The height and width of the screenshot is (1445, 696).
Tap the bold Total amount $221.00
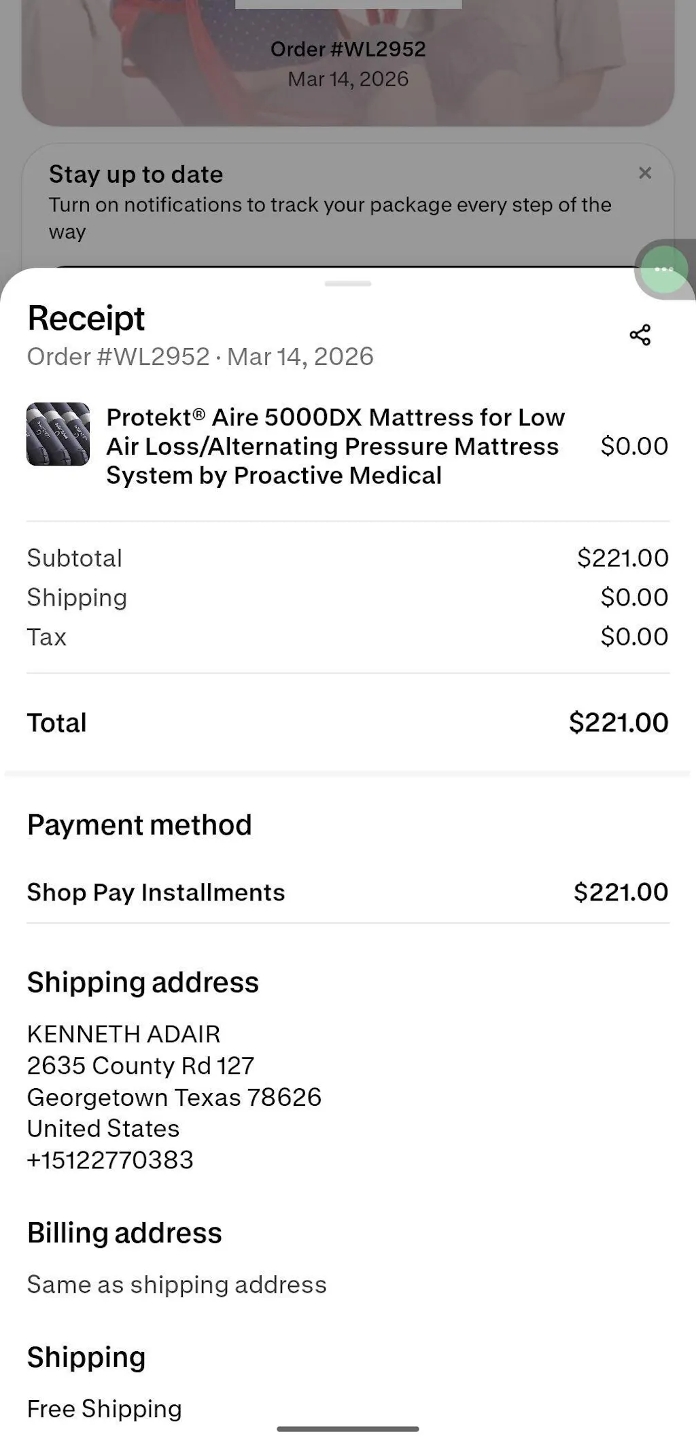619,722
